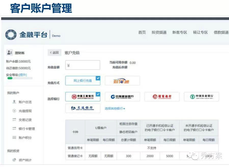229x167 pixels.
Task: Choose 招商银行 as the bank
Action: tap(162, 97)
